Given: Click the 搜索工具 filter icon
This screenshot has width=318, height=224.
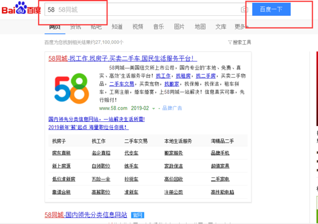Looking at the screenshot, I should click(x=230, y=42).
